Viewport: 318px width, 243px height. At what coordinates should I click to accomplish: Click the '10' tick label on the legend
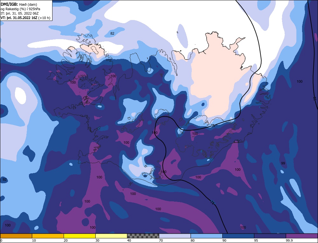(x=34, y=240)
